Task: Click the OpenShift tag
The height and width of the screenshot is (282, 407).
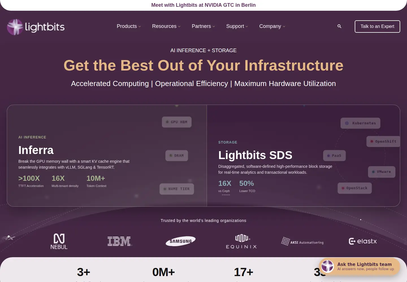Action: click(x=383, y=142)
